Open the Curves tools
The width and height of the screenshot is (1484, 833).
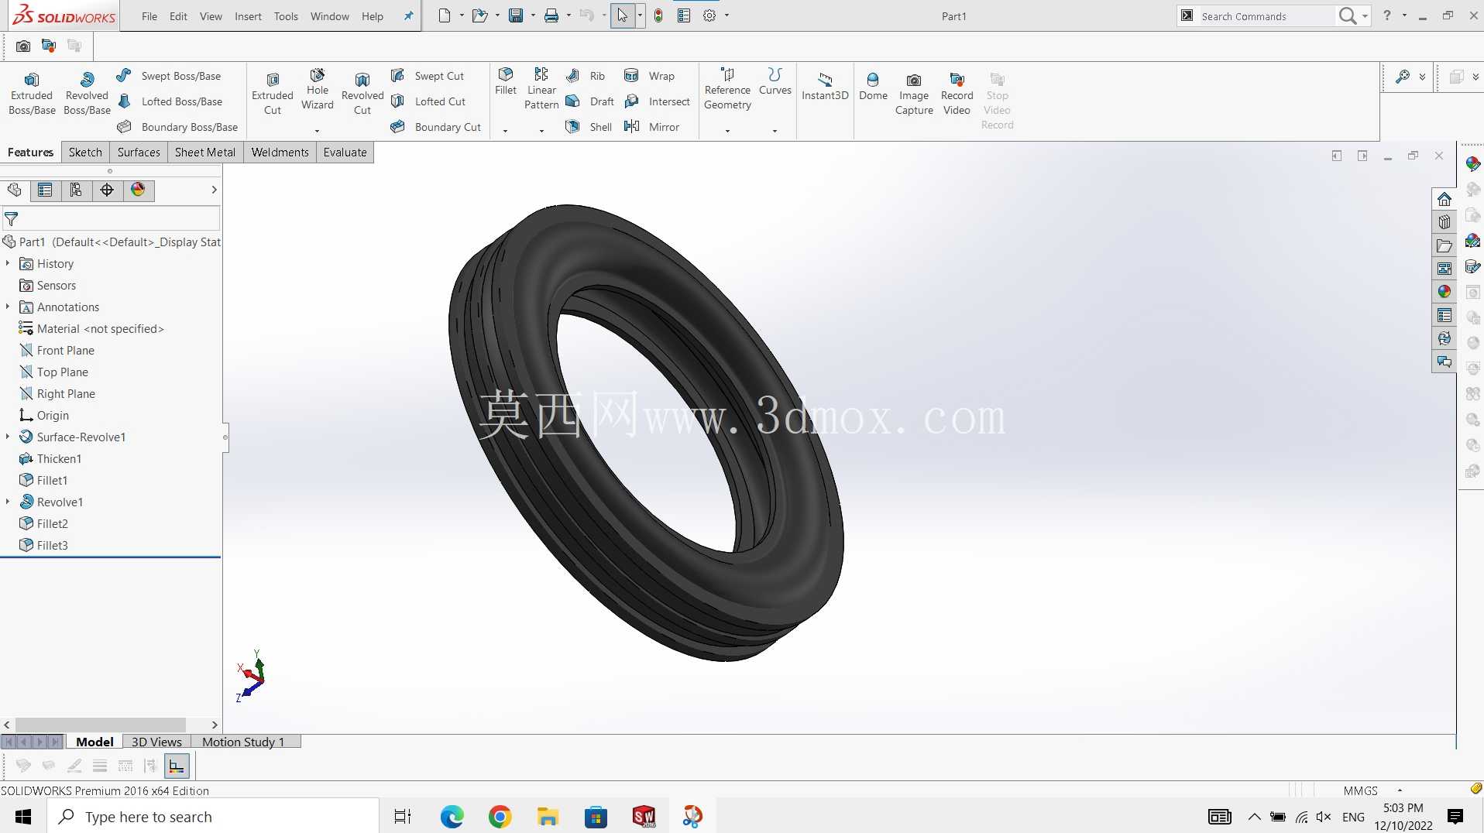point(775,81)
